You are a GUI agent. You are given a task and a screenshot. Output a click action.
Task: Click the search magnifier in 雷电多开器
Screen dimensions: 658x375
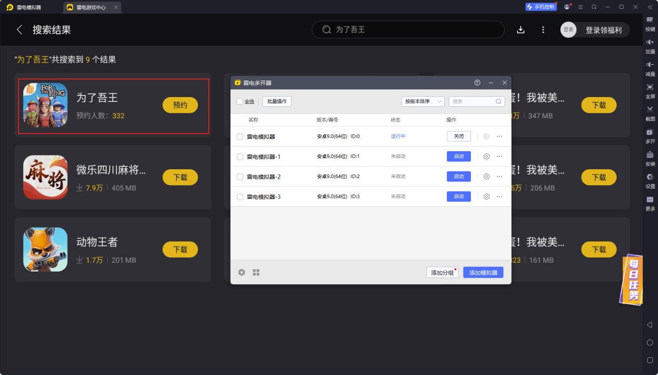498,101
